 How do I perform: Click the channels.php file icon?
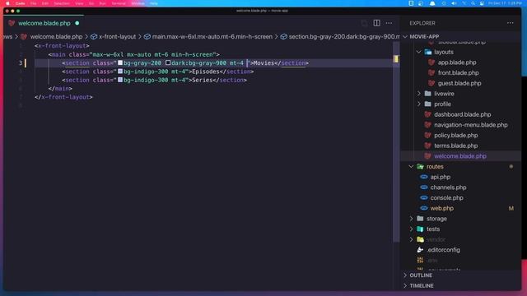[424, 187]
